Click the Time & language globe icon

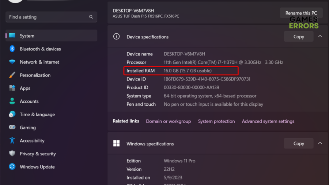pos(12,114)
